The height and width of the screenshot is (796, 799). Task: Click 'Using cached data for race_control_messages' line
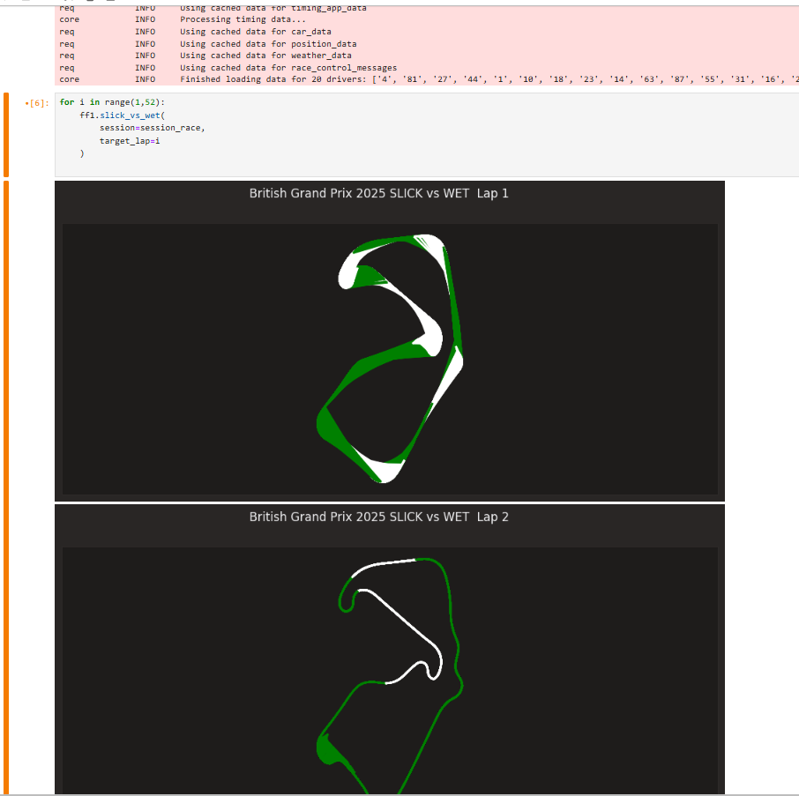[287, 68]
